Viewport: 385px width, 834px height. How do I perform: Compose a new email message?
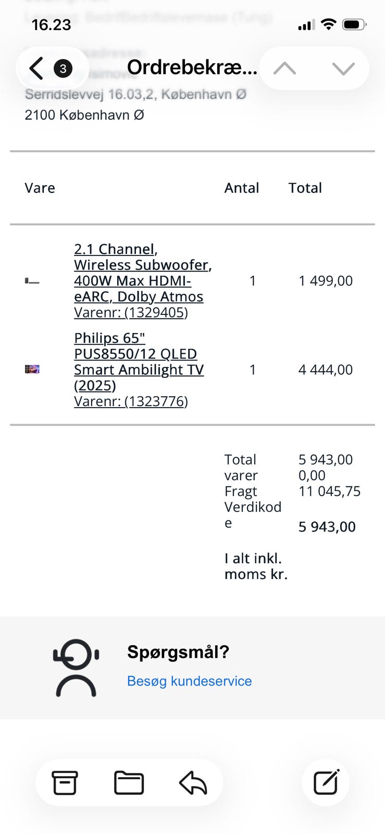click(x=326, y=782)
